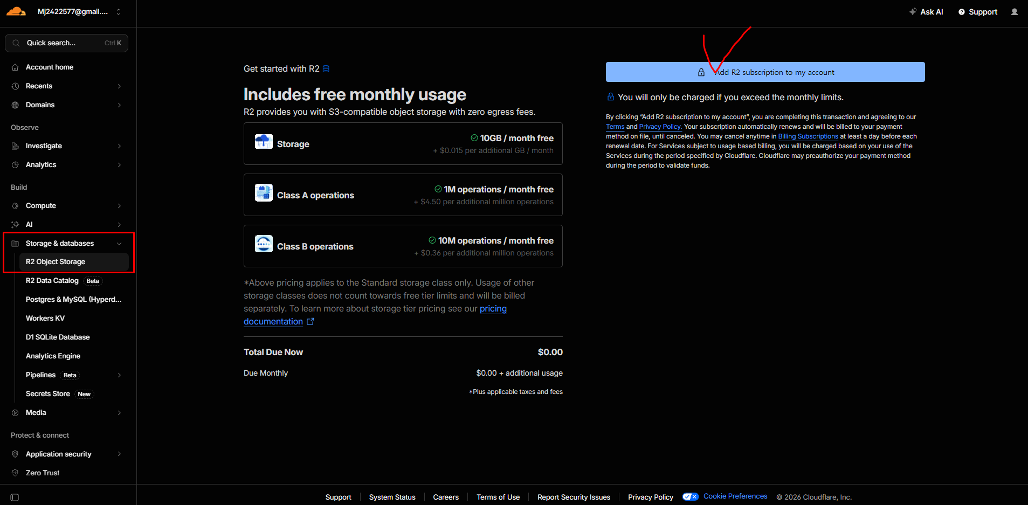Open the Privacy Policy link in agreement text
The image size is (1028, 505).
660,127
